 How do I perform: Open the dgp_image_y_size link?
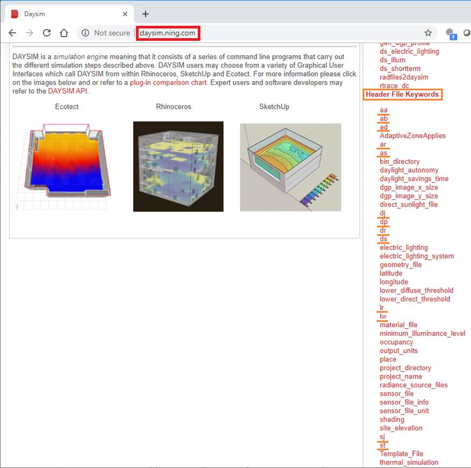409,196
